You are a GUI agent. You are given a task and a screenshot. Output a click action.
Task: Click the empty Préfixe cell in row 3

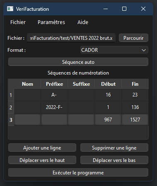[x=54, y=120]
